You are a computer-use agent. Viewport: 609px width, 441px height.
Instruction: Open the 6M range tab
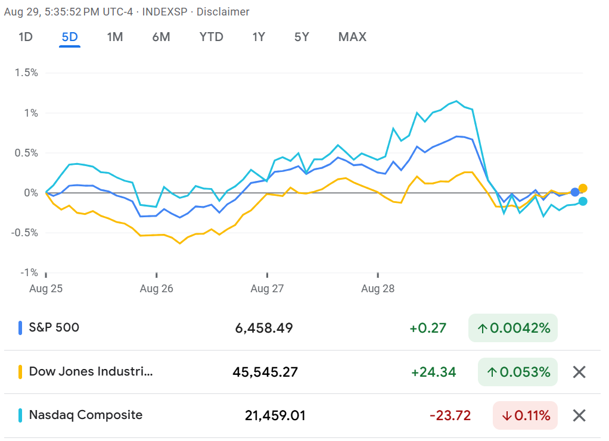[x=161, y=37]
